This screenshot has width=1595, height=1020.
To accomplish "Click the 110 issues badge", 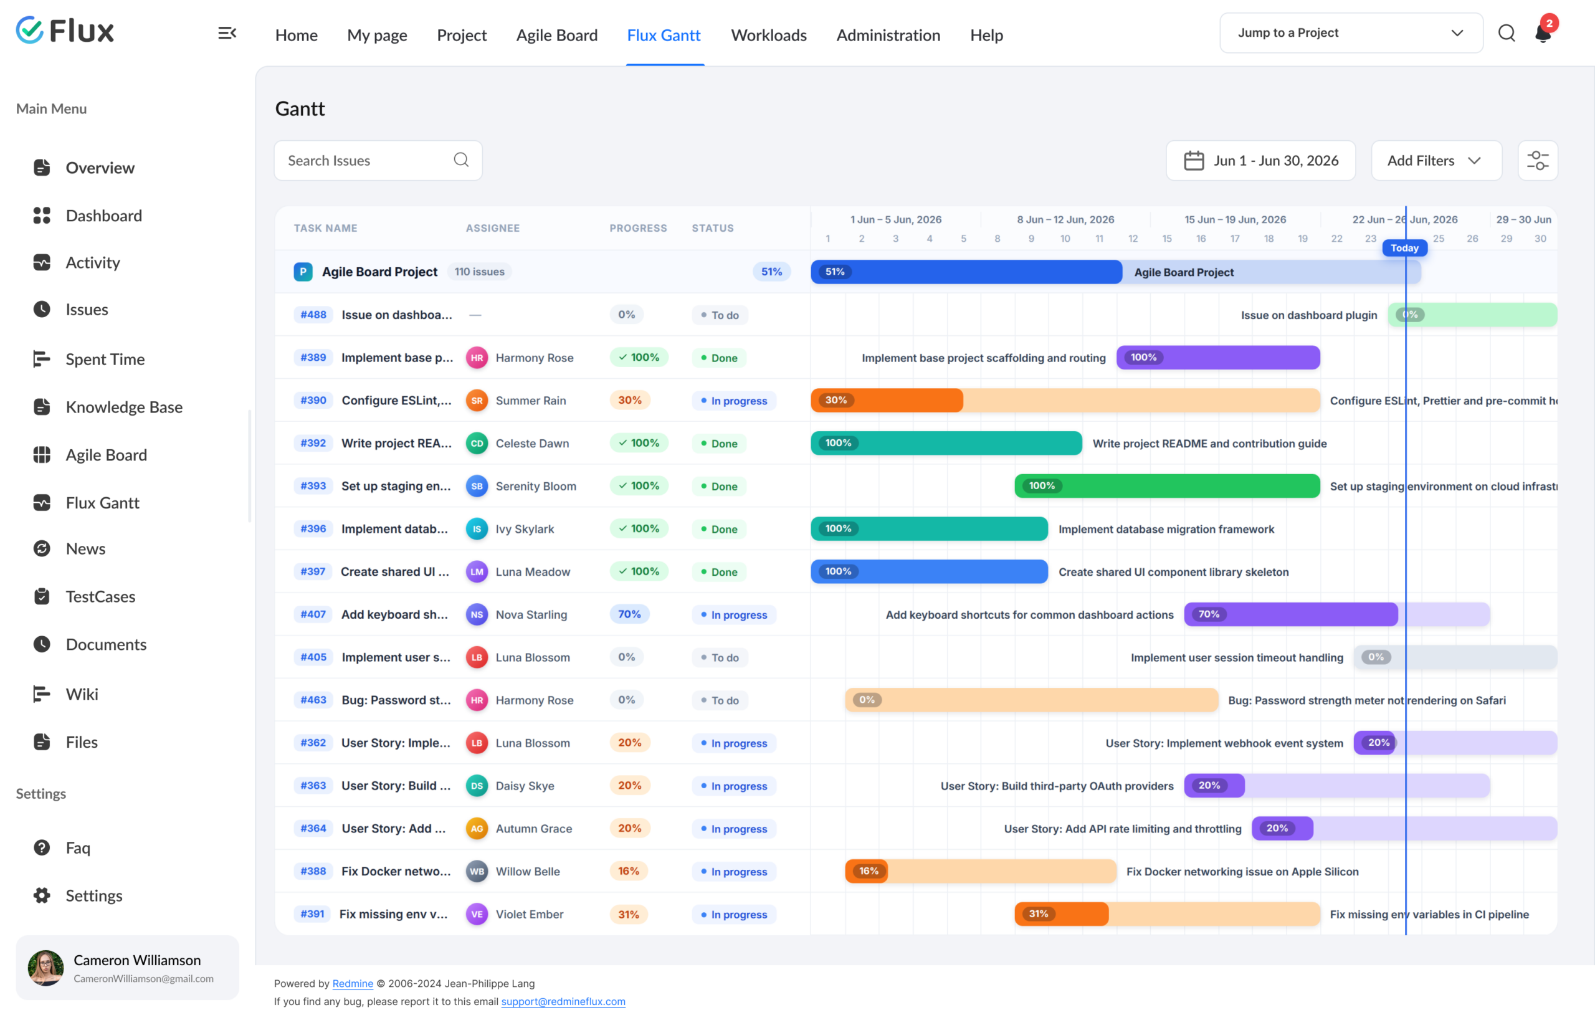I will 480,272.
